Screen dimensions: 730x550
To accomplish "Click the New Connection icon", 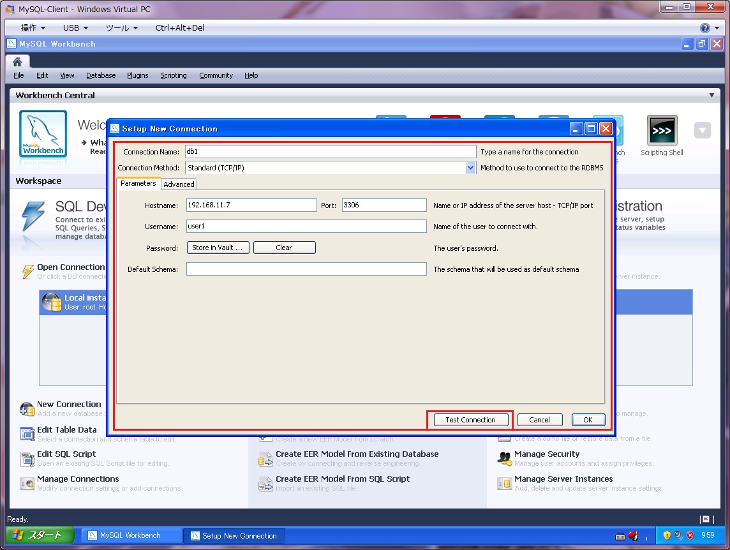I will (x=27, y=409).
